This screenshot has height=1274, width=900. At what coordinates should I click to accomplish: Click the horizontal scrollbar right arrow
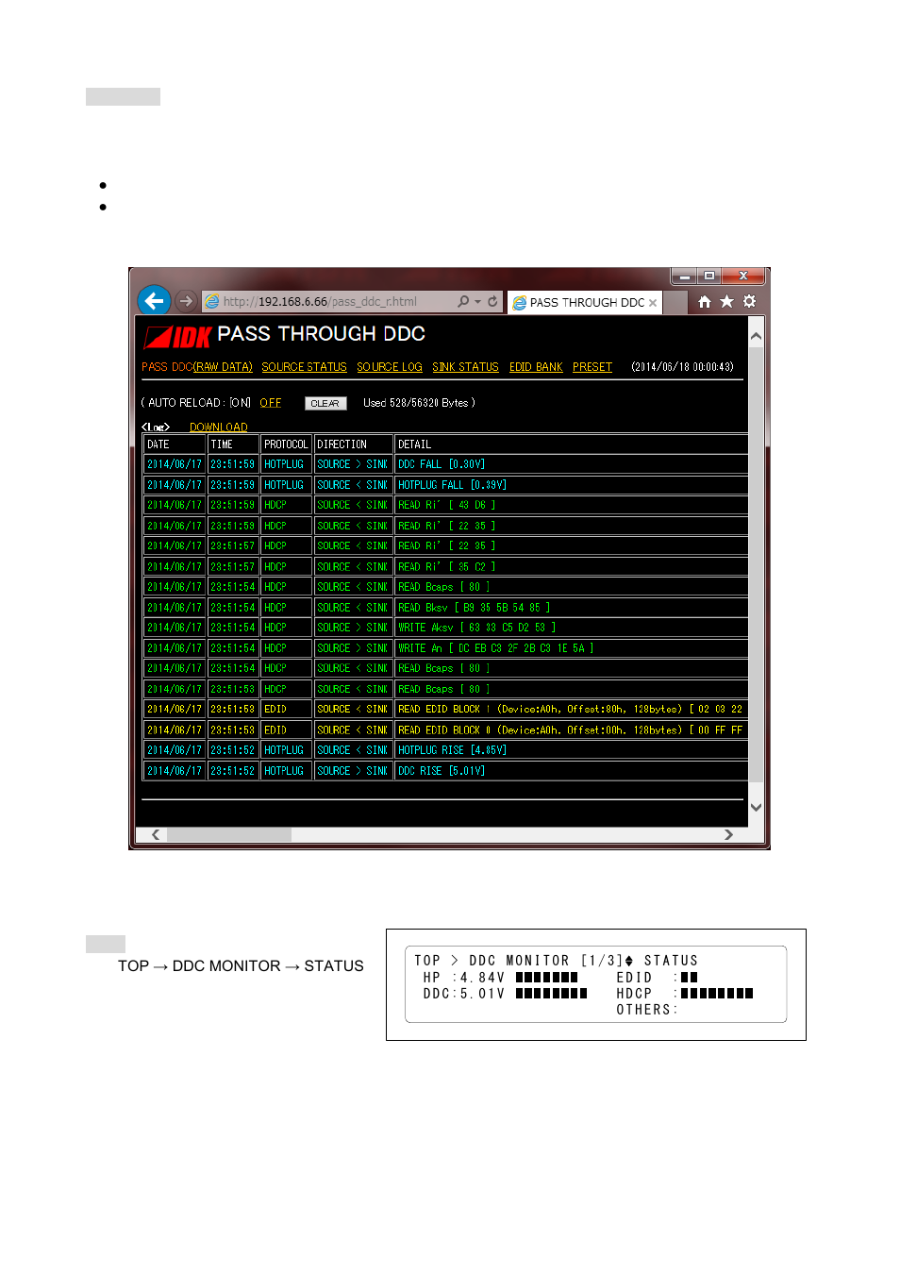click(727, 834)
